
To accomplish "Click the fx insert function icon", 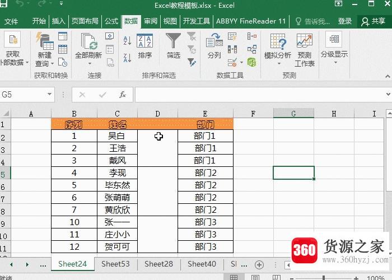I will click(x=123, y=95).
